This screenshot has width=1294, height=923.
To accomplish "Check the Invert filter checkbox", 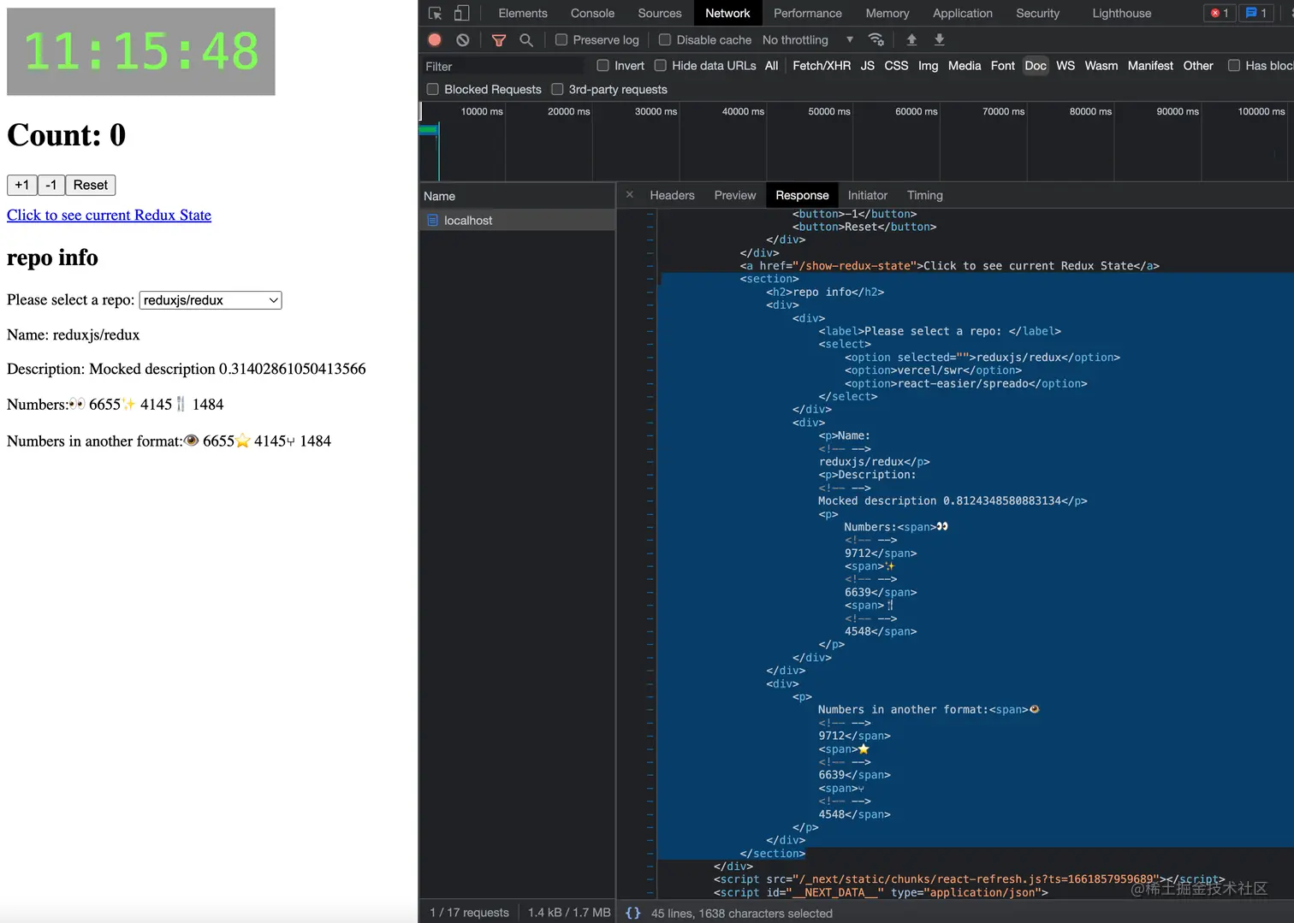I will (x=603, y=66).
